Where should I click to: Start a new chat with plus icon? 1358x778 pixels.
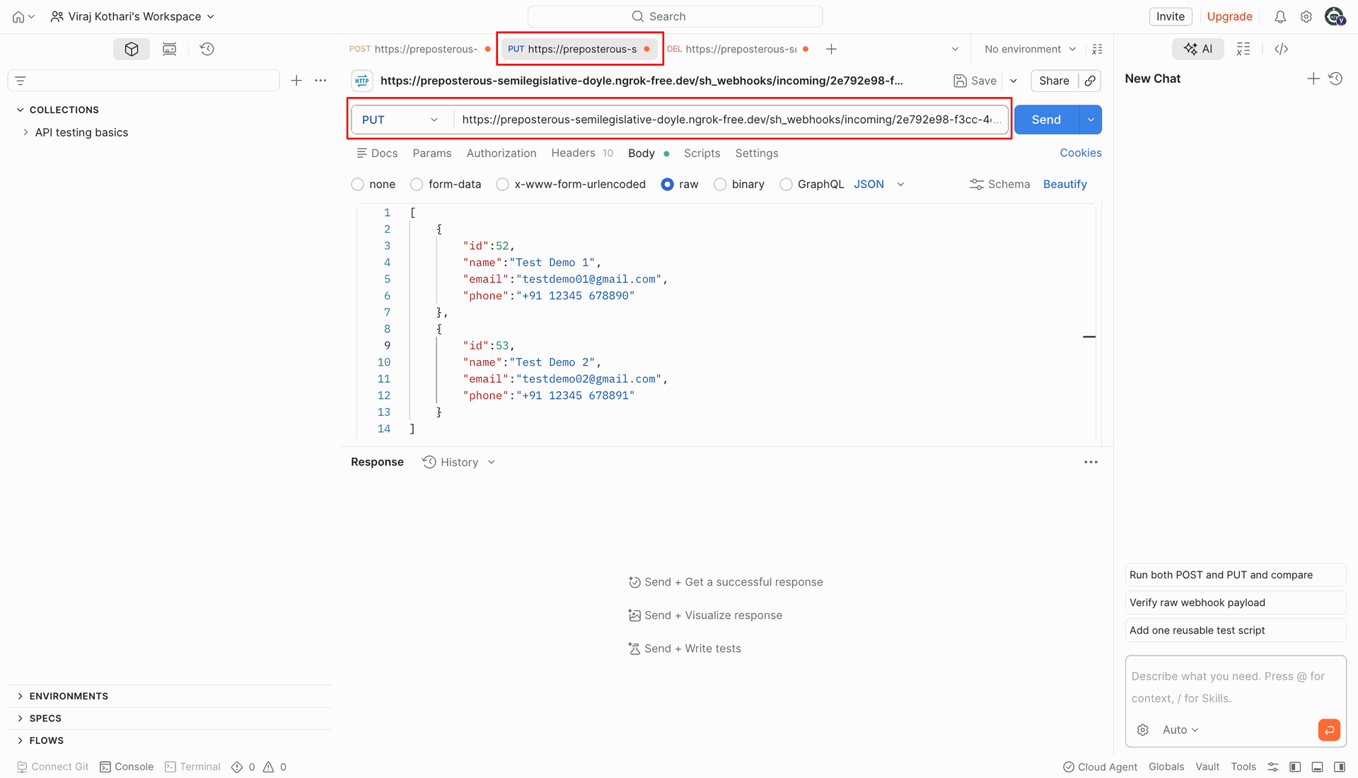(x=1313, y=79)
